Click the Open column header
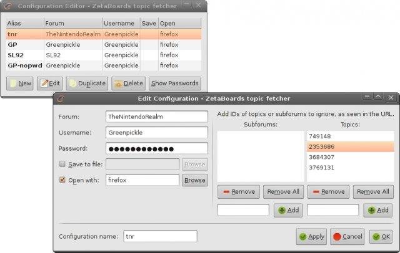 coord(180,24)
